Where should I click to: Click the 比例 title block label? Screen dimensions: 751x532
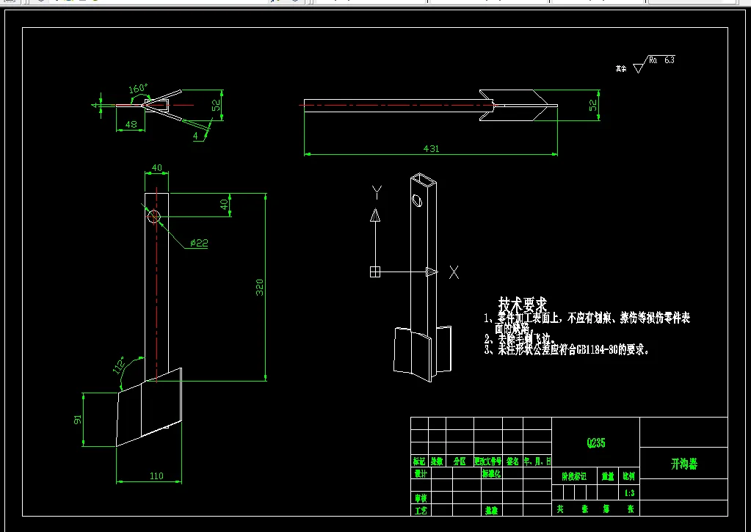[629, 476]
